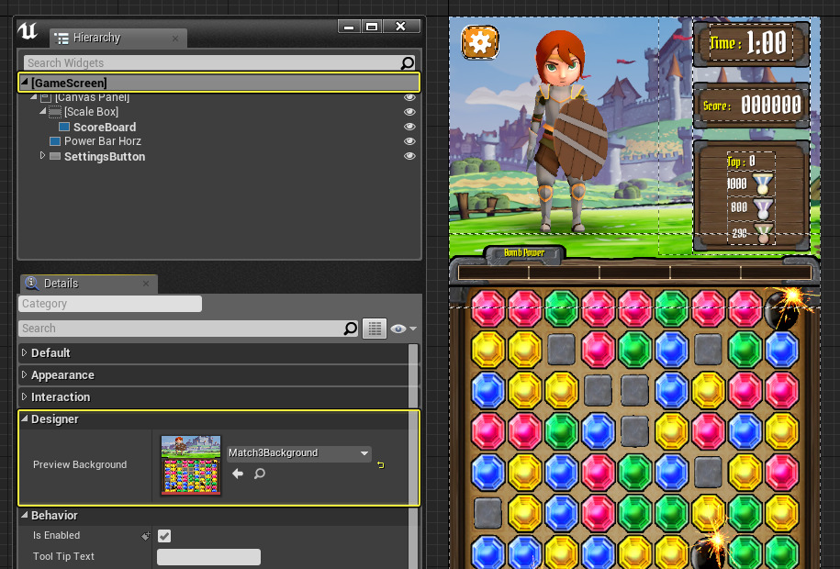Click the Top scores board in preview

point(751,196)
